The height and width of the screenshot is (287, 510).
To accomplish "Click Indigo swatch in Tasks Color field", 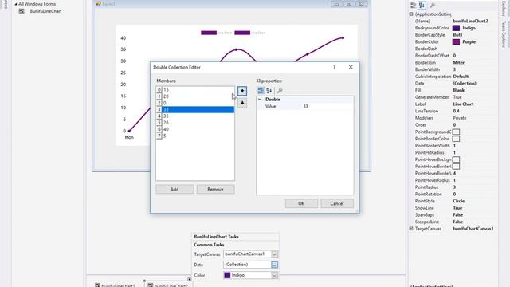I will coord(227,275).
